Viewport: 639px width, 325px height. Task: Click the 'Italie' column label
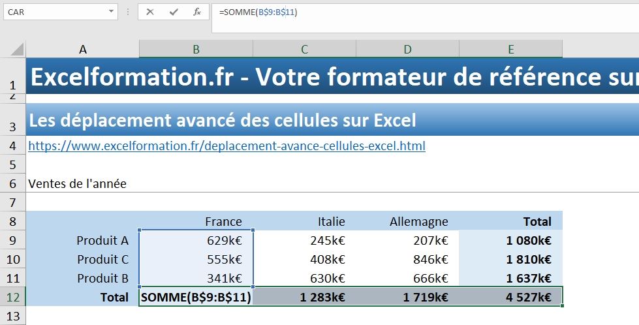click(332, 221)
